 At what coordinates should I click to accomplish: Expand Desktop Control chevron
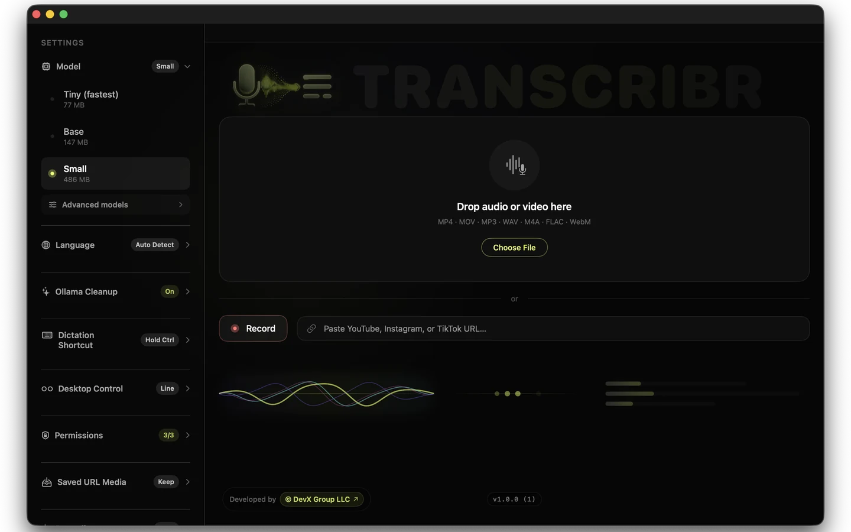click(187, 388)
